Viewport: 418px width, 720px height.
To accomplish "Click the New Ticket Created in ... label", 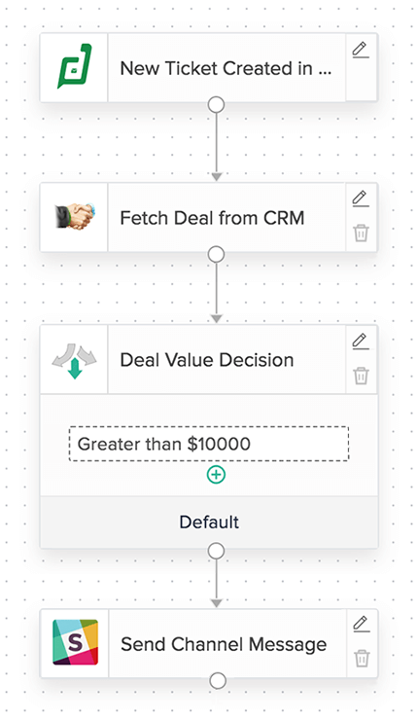I will [x=226, y=68].
